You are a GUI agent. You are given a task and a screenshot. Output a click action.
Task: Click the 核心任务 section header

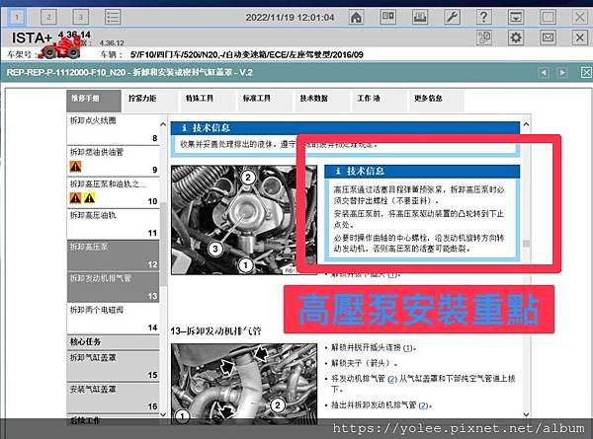[113, 342]
